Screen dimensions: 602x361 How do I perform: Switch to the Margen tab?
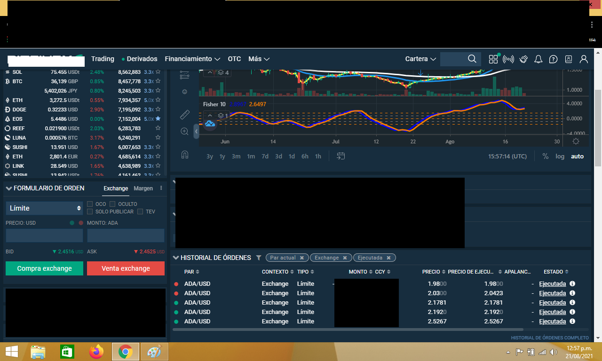point(143,188)
